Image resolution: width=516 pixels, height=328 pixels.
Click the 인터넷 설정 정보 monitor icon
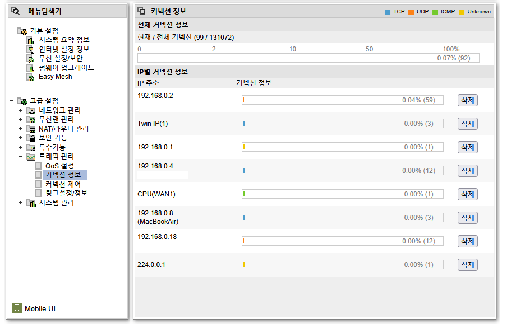[30, 50]
